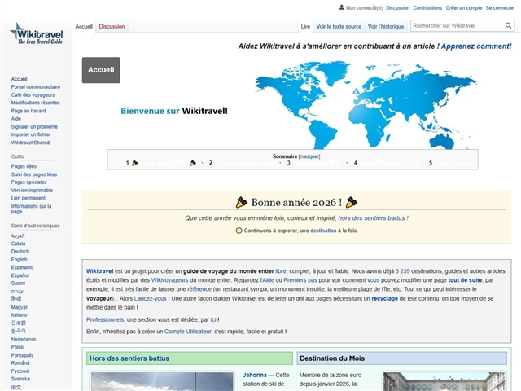This screenshot has width=521, height=391.
Task: Click Lien permanent
Action: point(28,198)
